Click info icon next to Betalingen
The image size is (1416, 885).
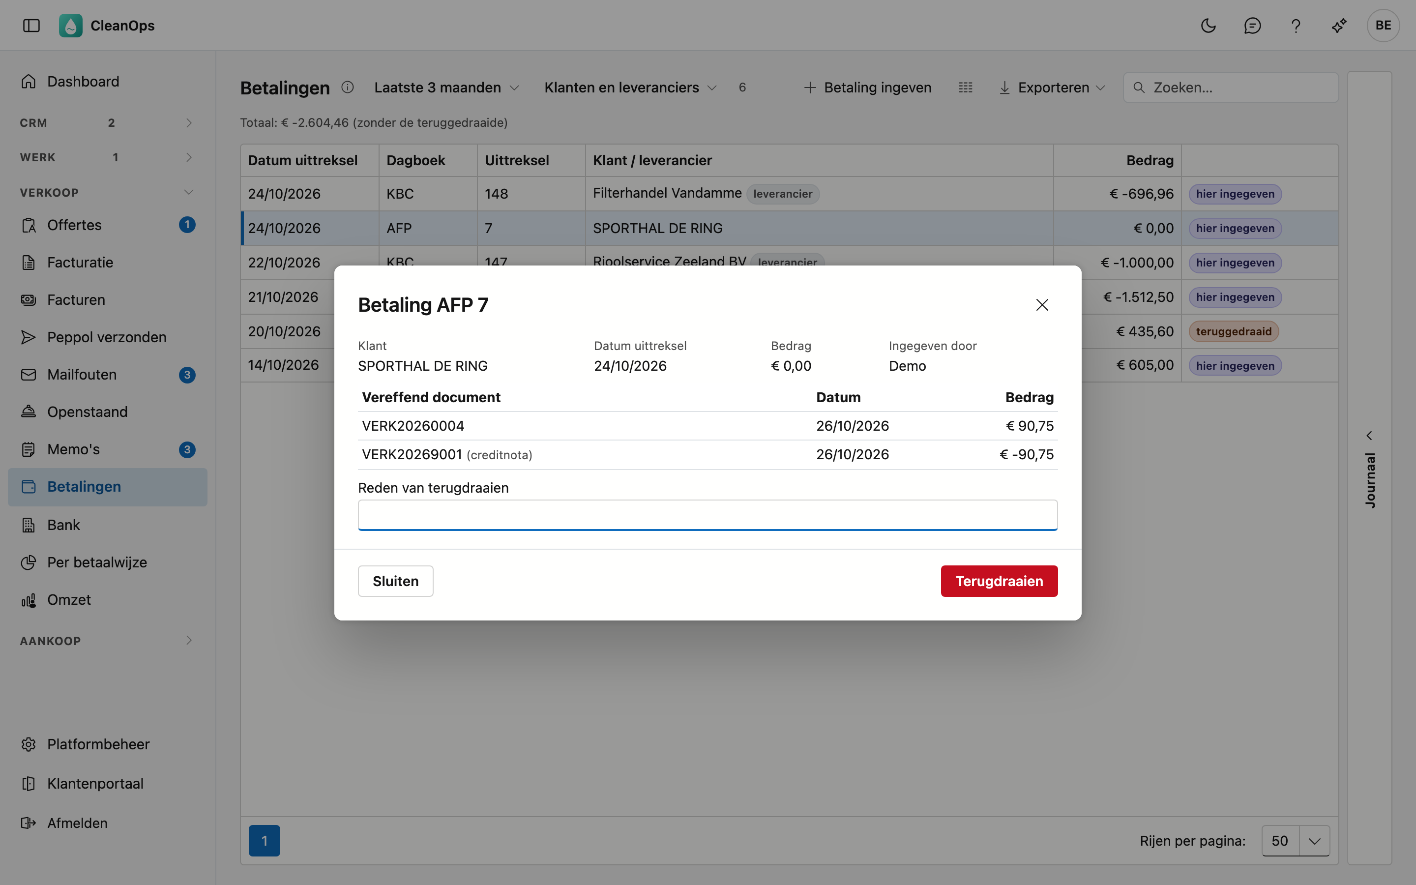point(348,87)
